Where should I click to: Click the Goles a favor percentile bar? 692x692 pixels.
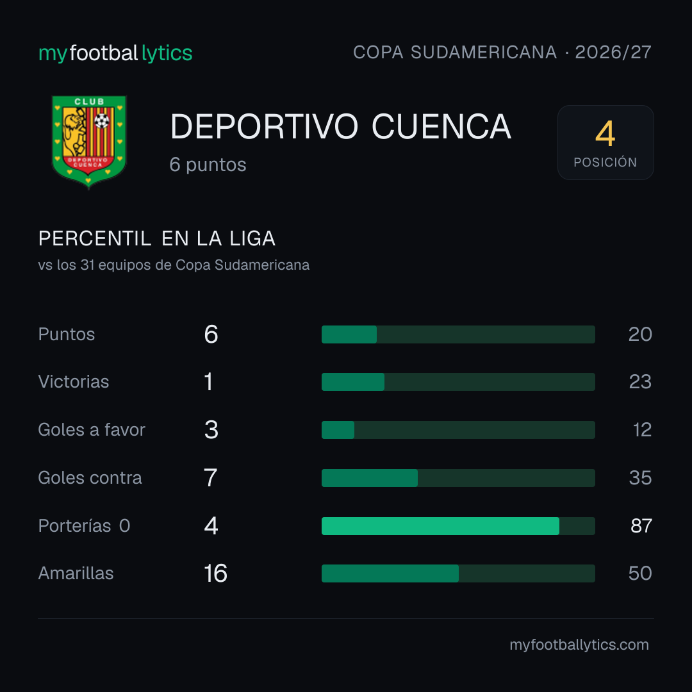click(458, 430)
